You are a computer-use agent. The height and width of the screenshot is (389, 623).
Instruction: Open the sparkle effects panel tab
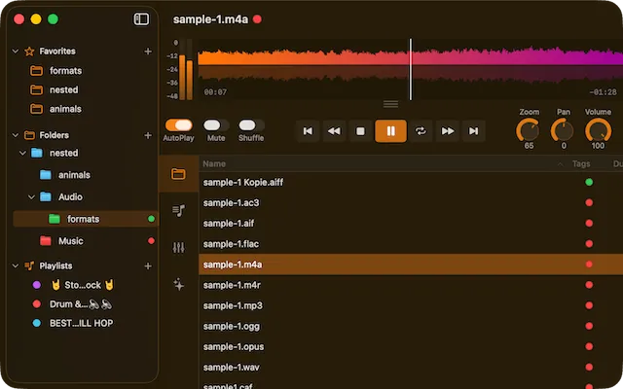click(x=178, y=284)
